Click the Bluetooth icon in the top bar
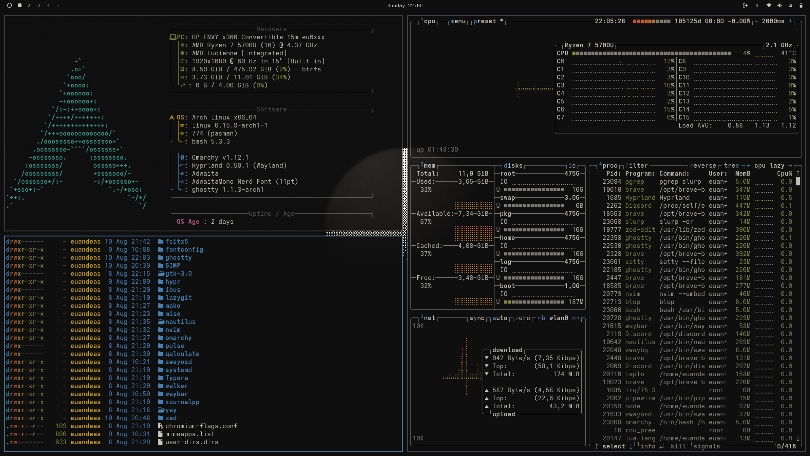The width and height of the screenshot is (810, 456). tap(757, 5)
